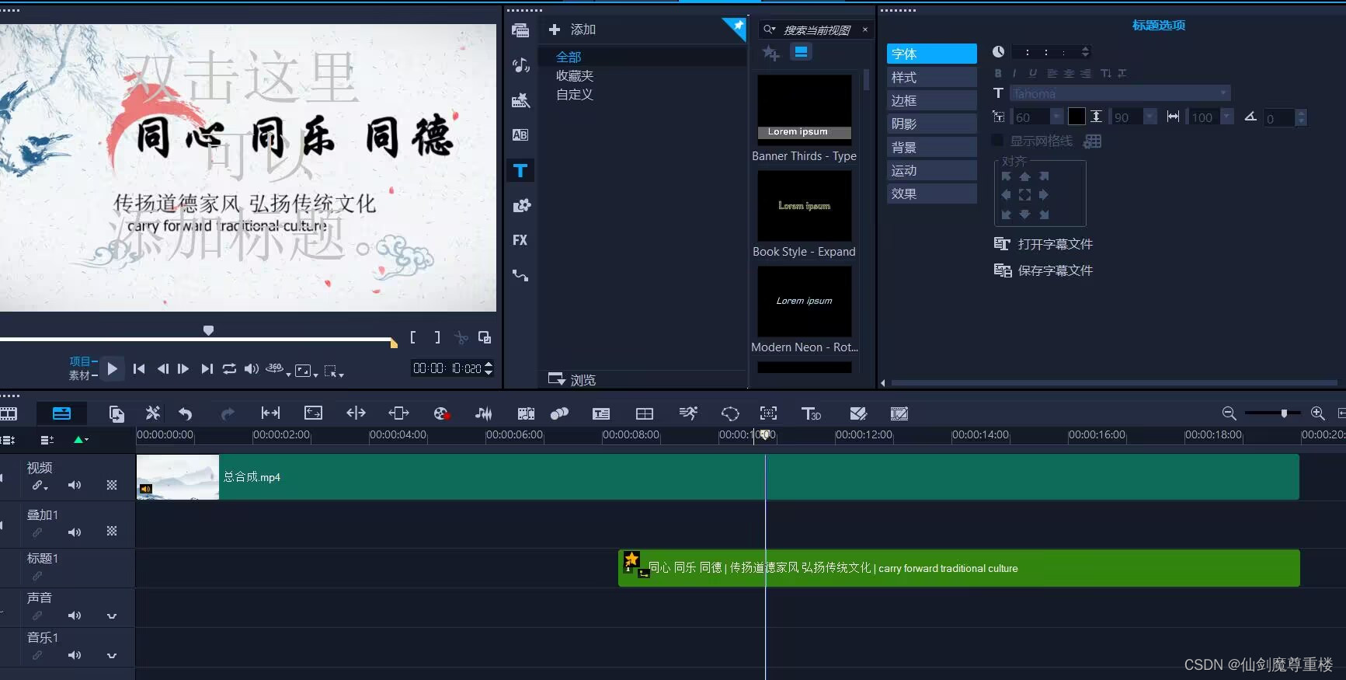Open the Tahoma font dropdown
Viewport: 1346px width, 680px height.
(x=1224, y=93)
